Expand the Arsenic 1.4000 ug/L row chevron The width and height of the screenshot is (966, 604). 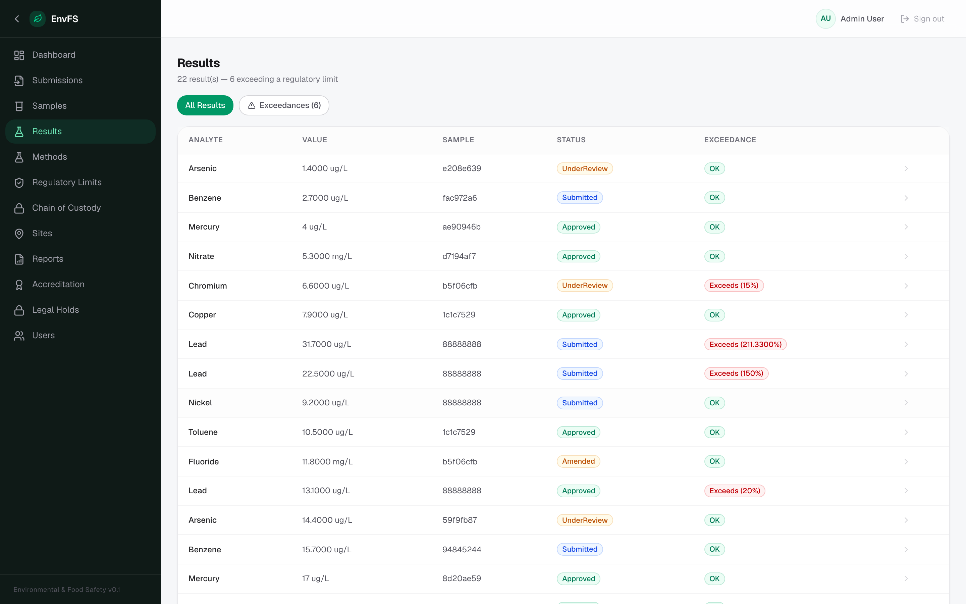click(906, 168)
